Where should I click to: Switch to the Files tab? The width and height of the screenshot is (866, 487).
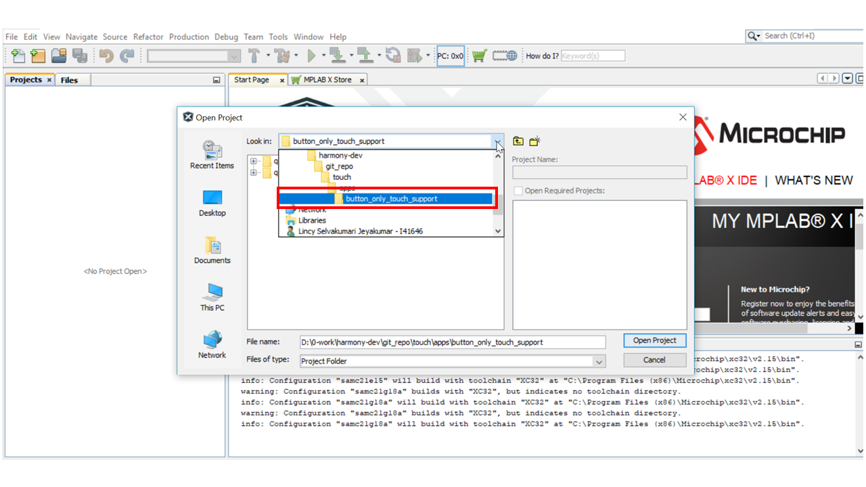tap(69, 80)
